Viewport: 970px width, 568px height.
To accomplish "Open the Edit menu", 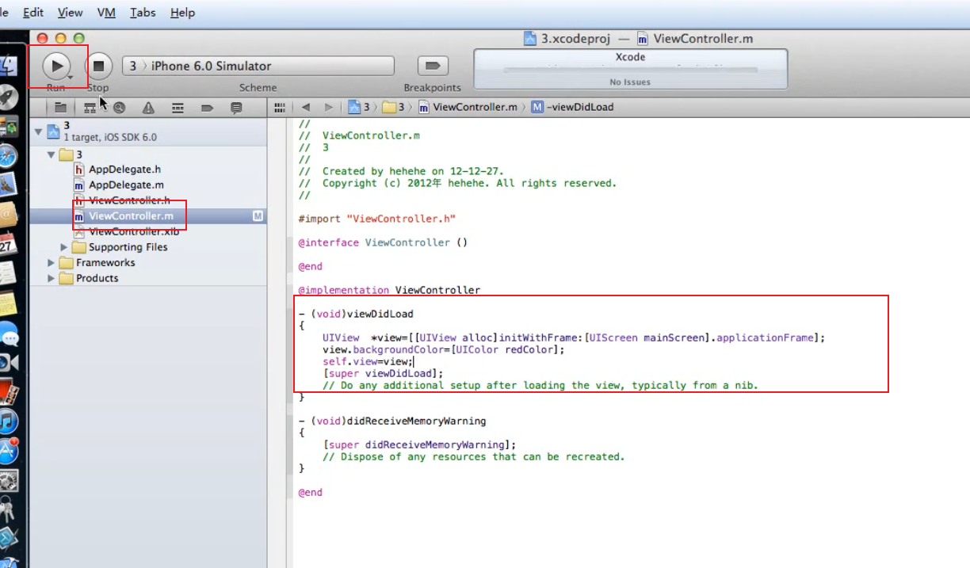I will pyautogui.click(x=33, y=13).
